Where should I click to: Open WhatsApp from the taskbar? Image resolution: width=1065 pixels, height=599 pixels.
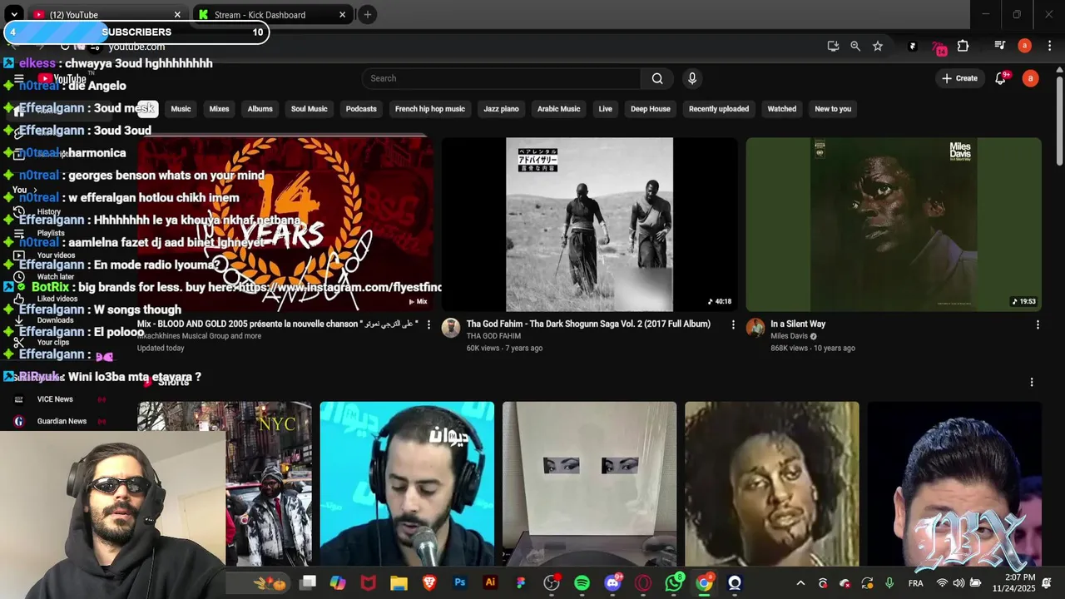674,583
